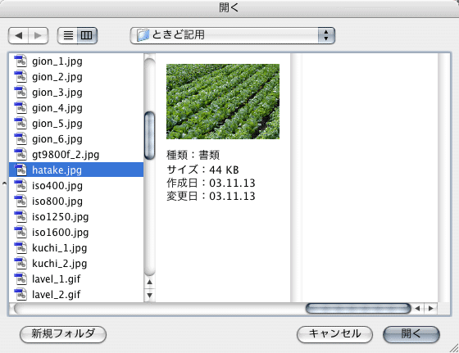The height and width of the screenshot is (353, 459).
Task: Switch to list view mode
Action: [67, 36]
